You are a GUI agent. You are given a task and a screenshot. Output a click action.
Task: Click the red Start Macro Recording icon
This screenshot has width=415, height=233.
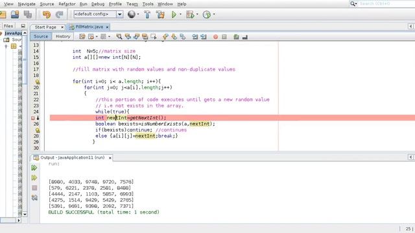pyautogui.click(x=215, y=37)
